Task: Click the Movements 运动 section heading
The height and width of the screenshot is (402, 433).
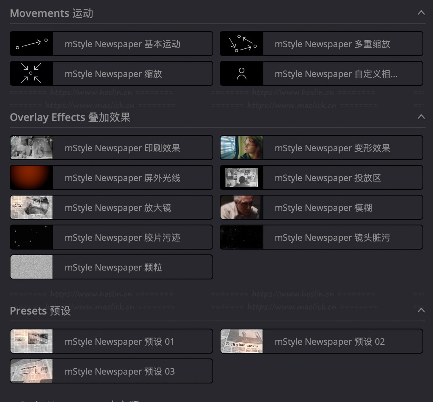Action: (x=52, y=13)
